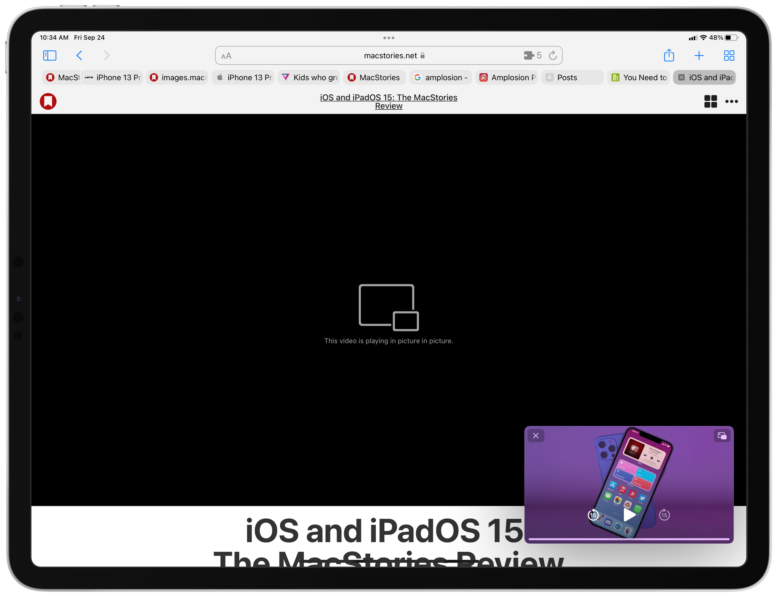Screen dimensions: 778x598
Task: Switch to the images.mac tab
Action: point(177,77)
